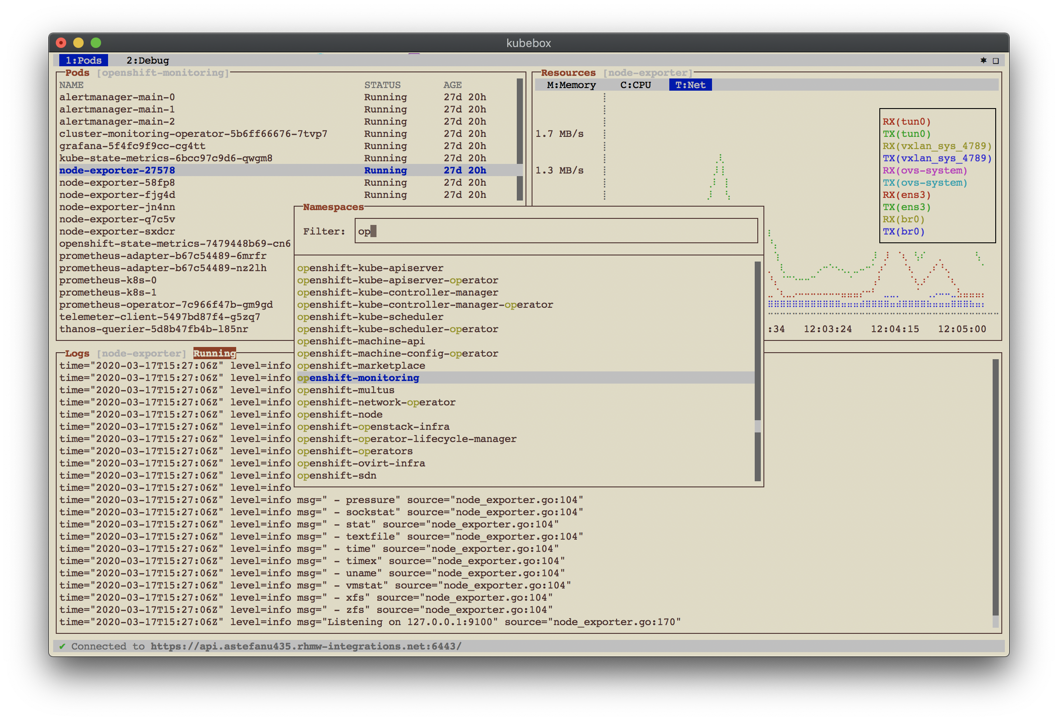Click the NAME column header in Pods
The image size is (1058, 721).
click(71, 85)
